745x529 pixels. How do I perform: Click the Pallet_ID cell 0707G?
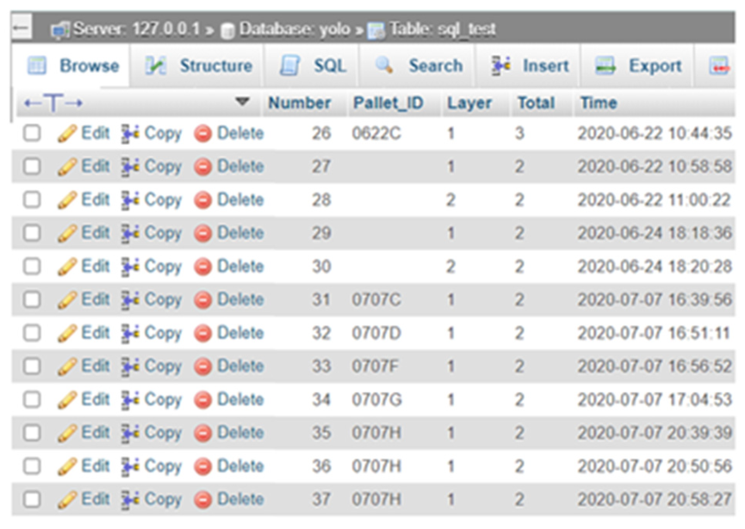pos(376,400)
